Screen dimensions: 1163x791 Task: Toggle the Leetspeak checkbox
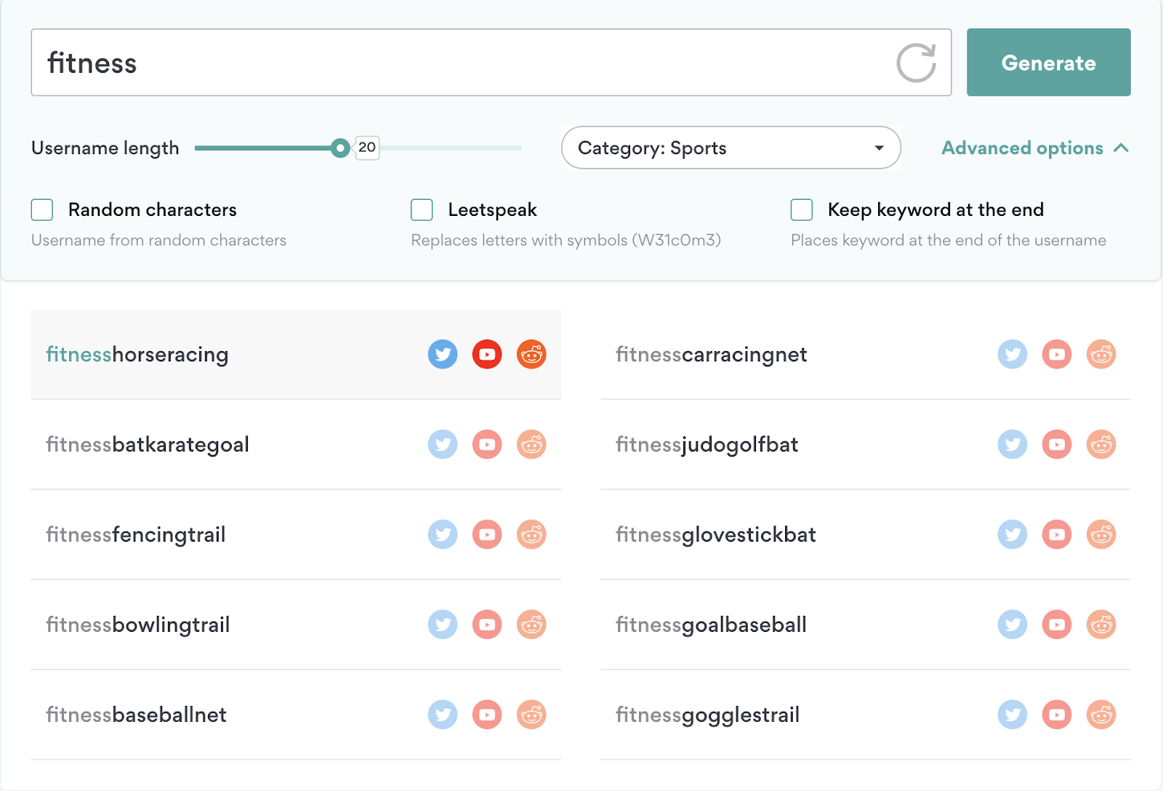(x=422, y=210)
